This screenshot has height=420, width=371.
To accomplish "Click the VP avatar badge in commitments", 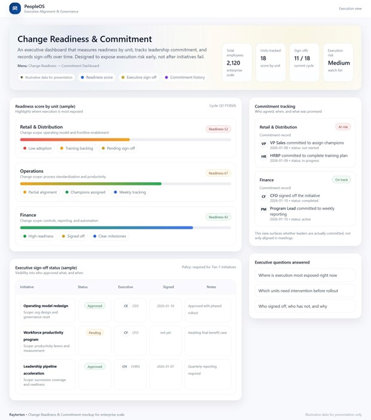I will pos(264,144).
